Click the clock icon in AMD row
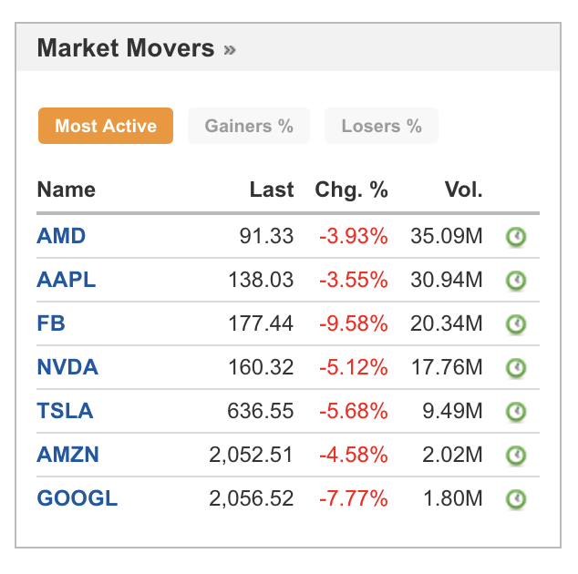 [x=516, y=237]
